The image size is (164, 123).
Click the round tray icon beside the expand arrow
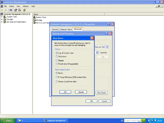(x=152, y=121)
